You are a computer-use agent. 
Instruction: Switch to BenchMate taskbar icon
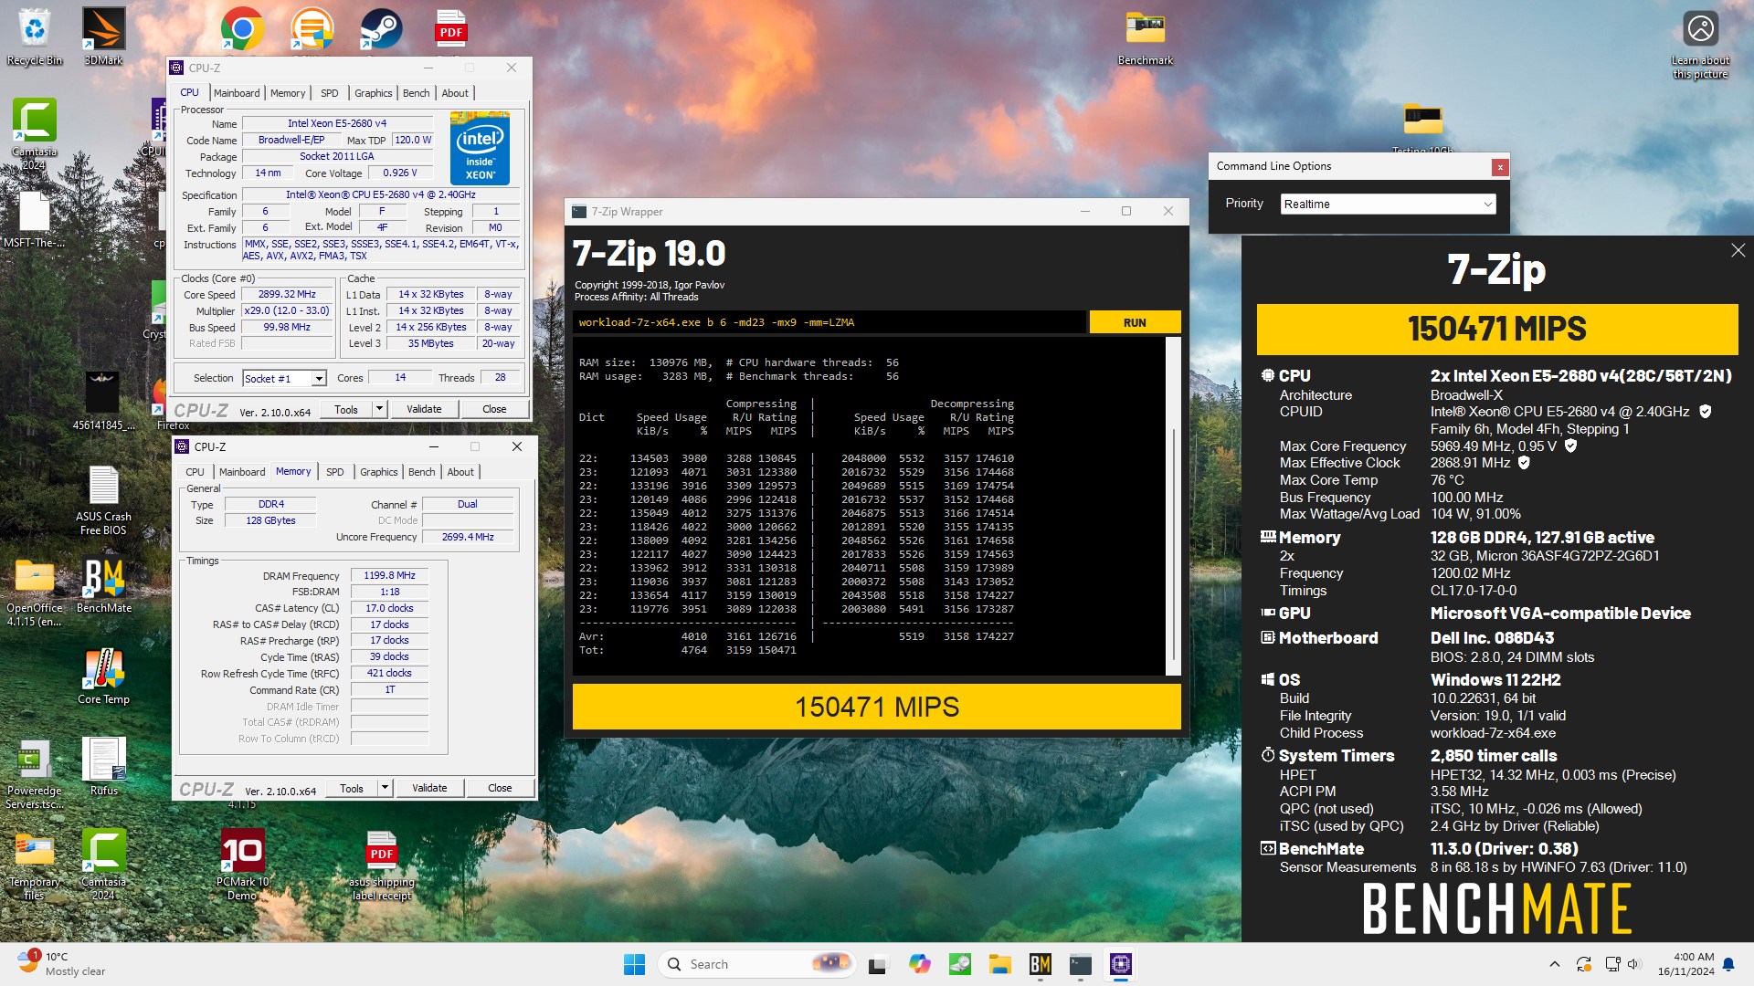pyautogui.click(x=1040, y=964)
